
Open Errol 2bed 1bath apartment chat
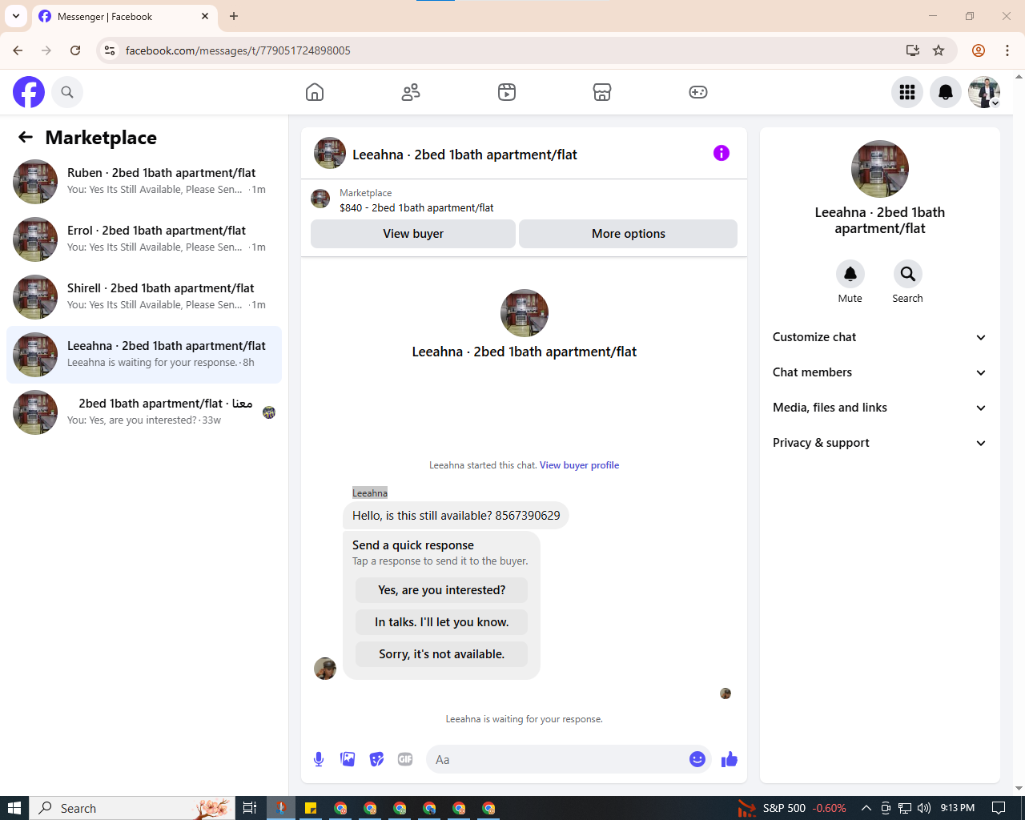tap(144, 239)
